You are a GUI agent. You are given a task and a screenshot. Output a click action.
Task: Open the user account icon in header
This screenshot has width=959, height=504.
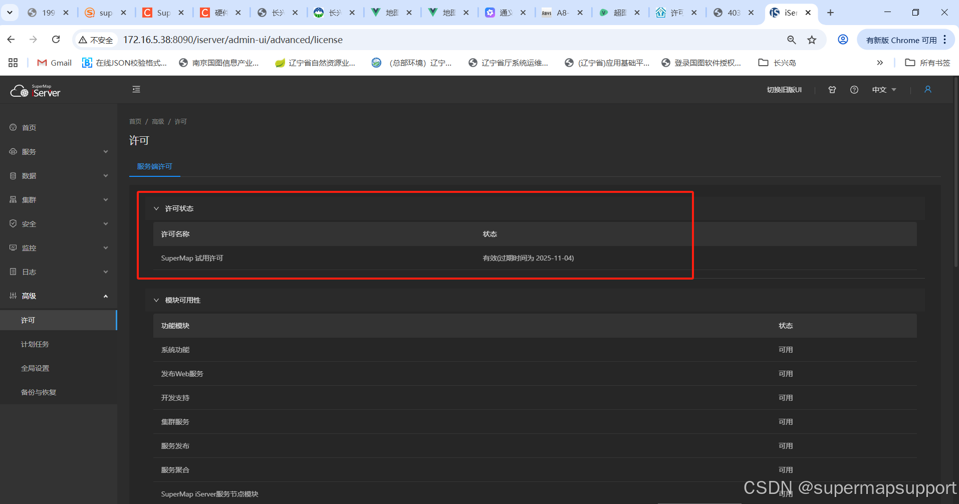click(x=928, y=89)
